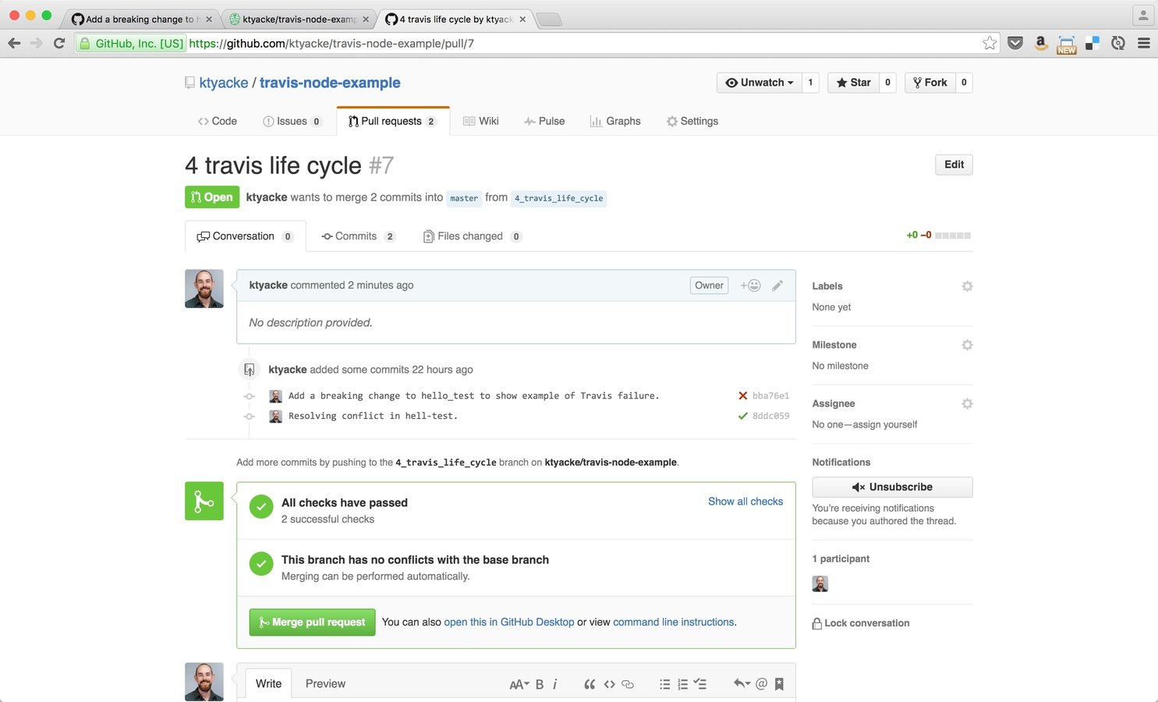Click the participant avatar in the sidebar

point(820,583)
